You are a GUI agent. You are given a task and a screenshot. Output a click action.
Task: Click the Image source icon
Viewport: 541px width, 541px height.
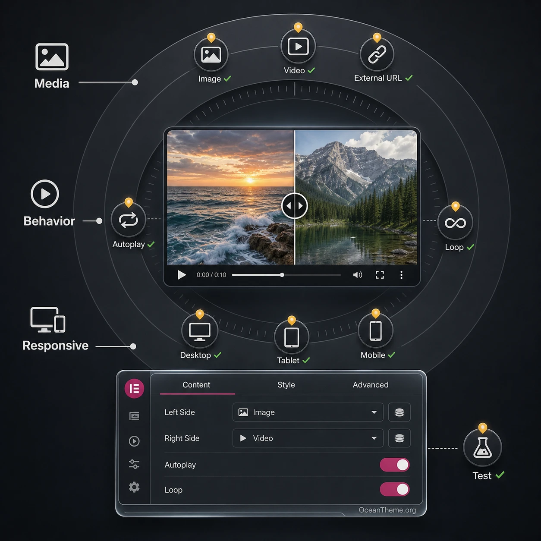[x=211, y=54]
